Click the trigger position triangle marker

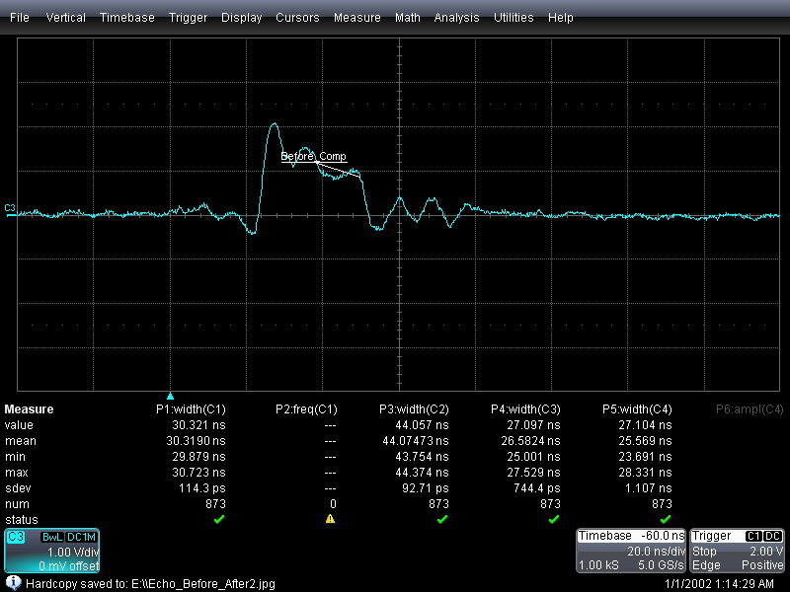pos(170,396)
